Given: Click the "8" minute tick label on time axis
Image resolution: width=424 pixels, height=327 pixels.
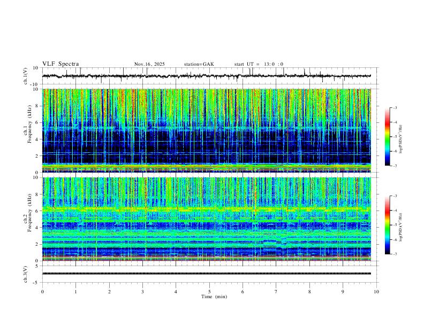Looking at the screenshot, I should pos(309,292).
